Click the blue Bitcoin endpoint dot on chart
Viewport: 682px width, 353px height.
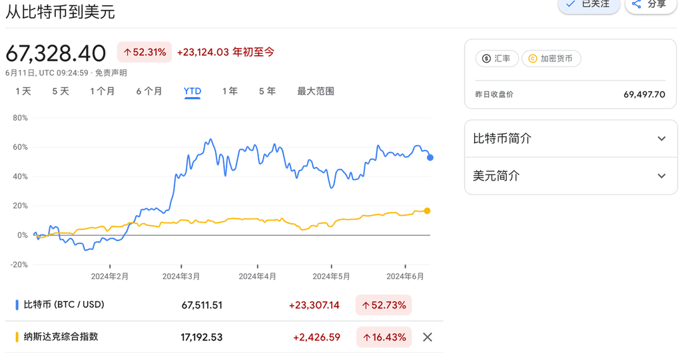point(430,158)
